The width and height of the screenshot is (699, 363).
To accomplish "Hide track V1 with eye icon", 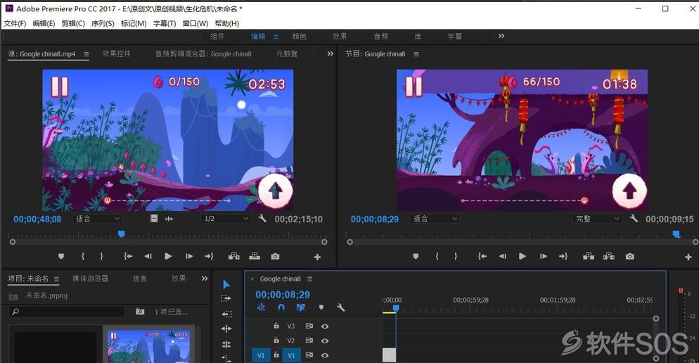I will 325,355.
